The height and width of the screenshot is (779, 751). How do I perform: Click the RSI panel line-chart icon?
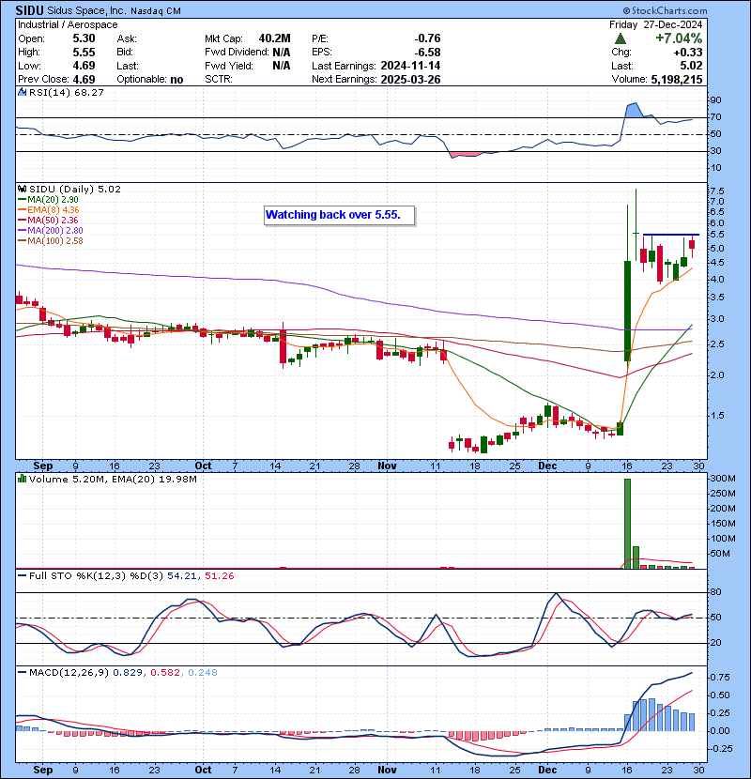[x=22, y=92]
